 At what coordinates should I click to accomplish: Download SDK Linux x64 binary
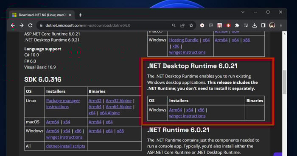pos(92,113)
